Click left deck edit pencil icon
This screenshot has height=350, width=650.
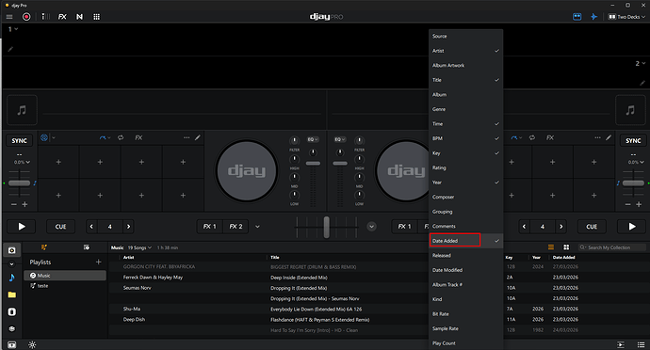tap(198, 137)
